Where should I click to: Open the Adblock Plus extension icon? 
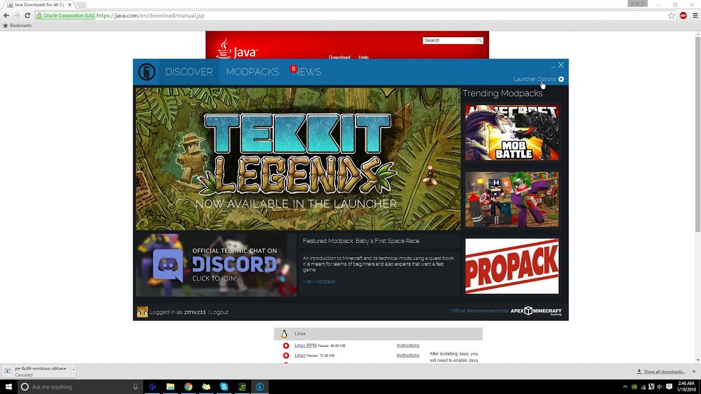tap(683, 15)
